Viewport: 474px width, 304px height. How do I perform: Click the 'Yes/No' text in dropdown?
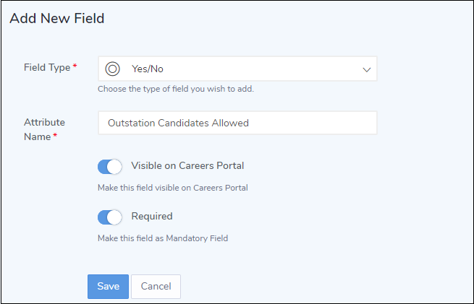[147, 69]
